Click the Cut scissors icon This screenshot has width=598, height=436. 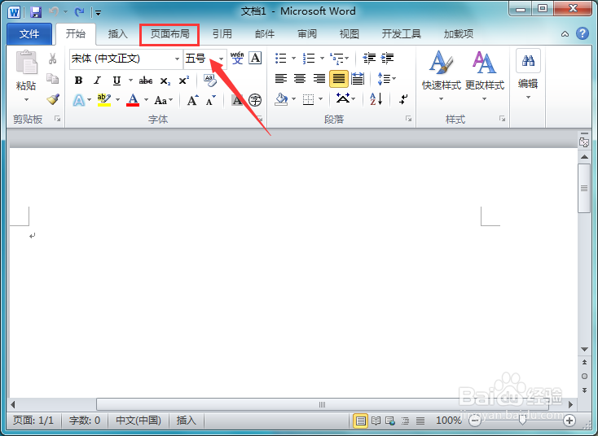(x=53, y=59)
